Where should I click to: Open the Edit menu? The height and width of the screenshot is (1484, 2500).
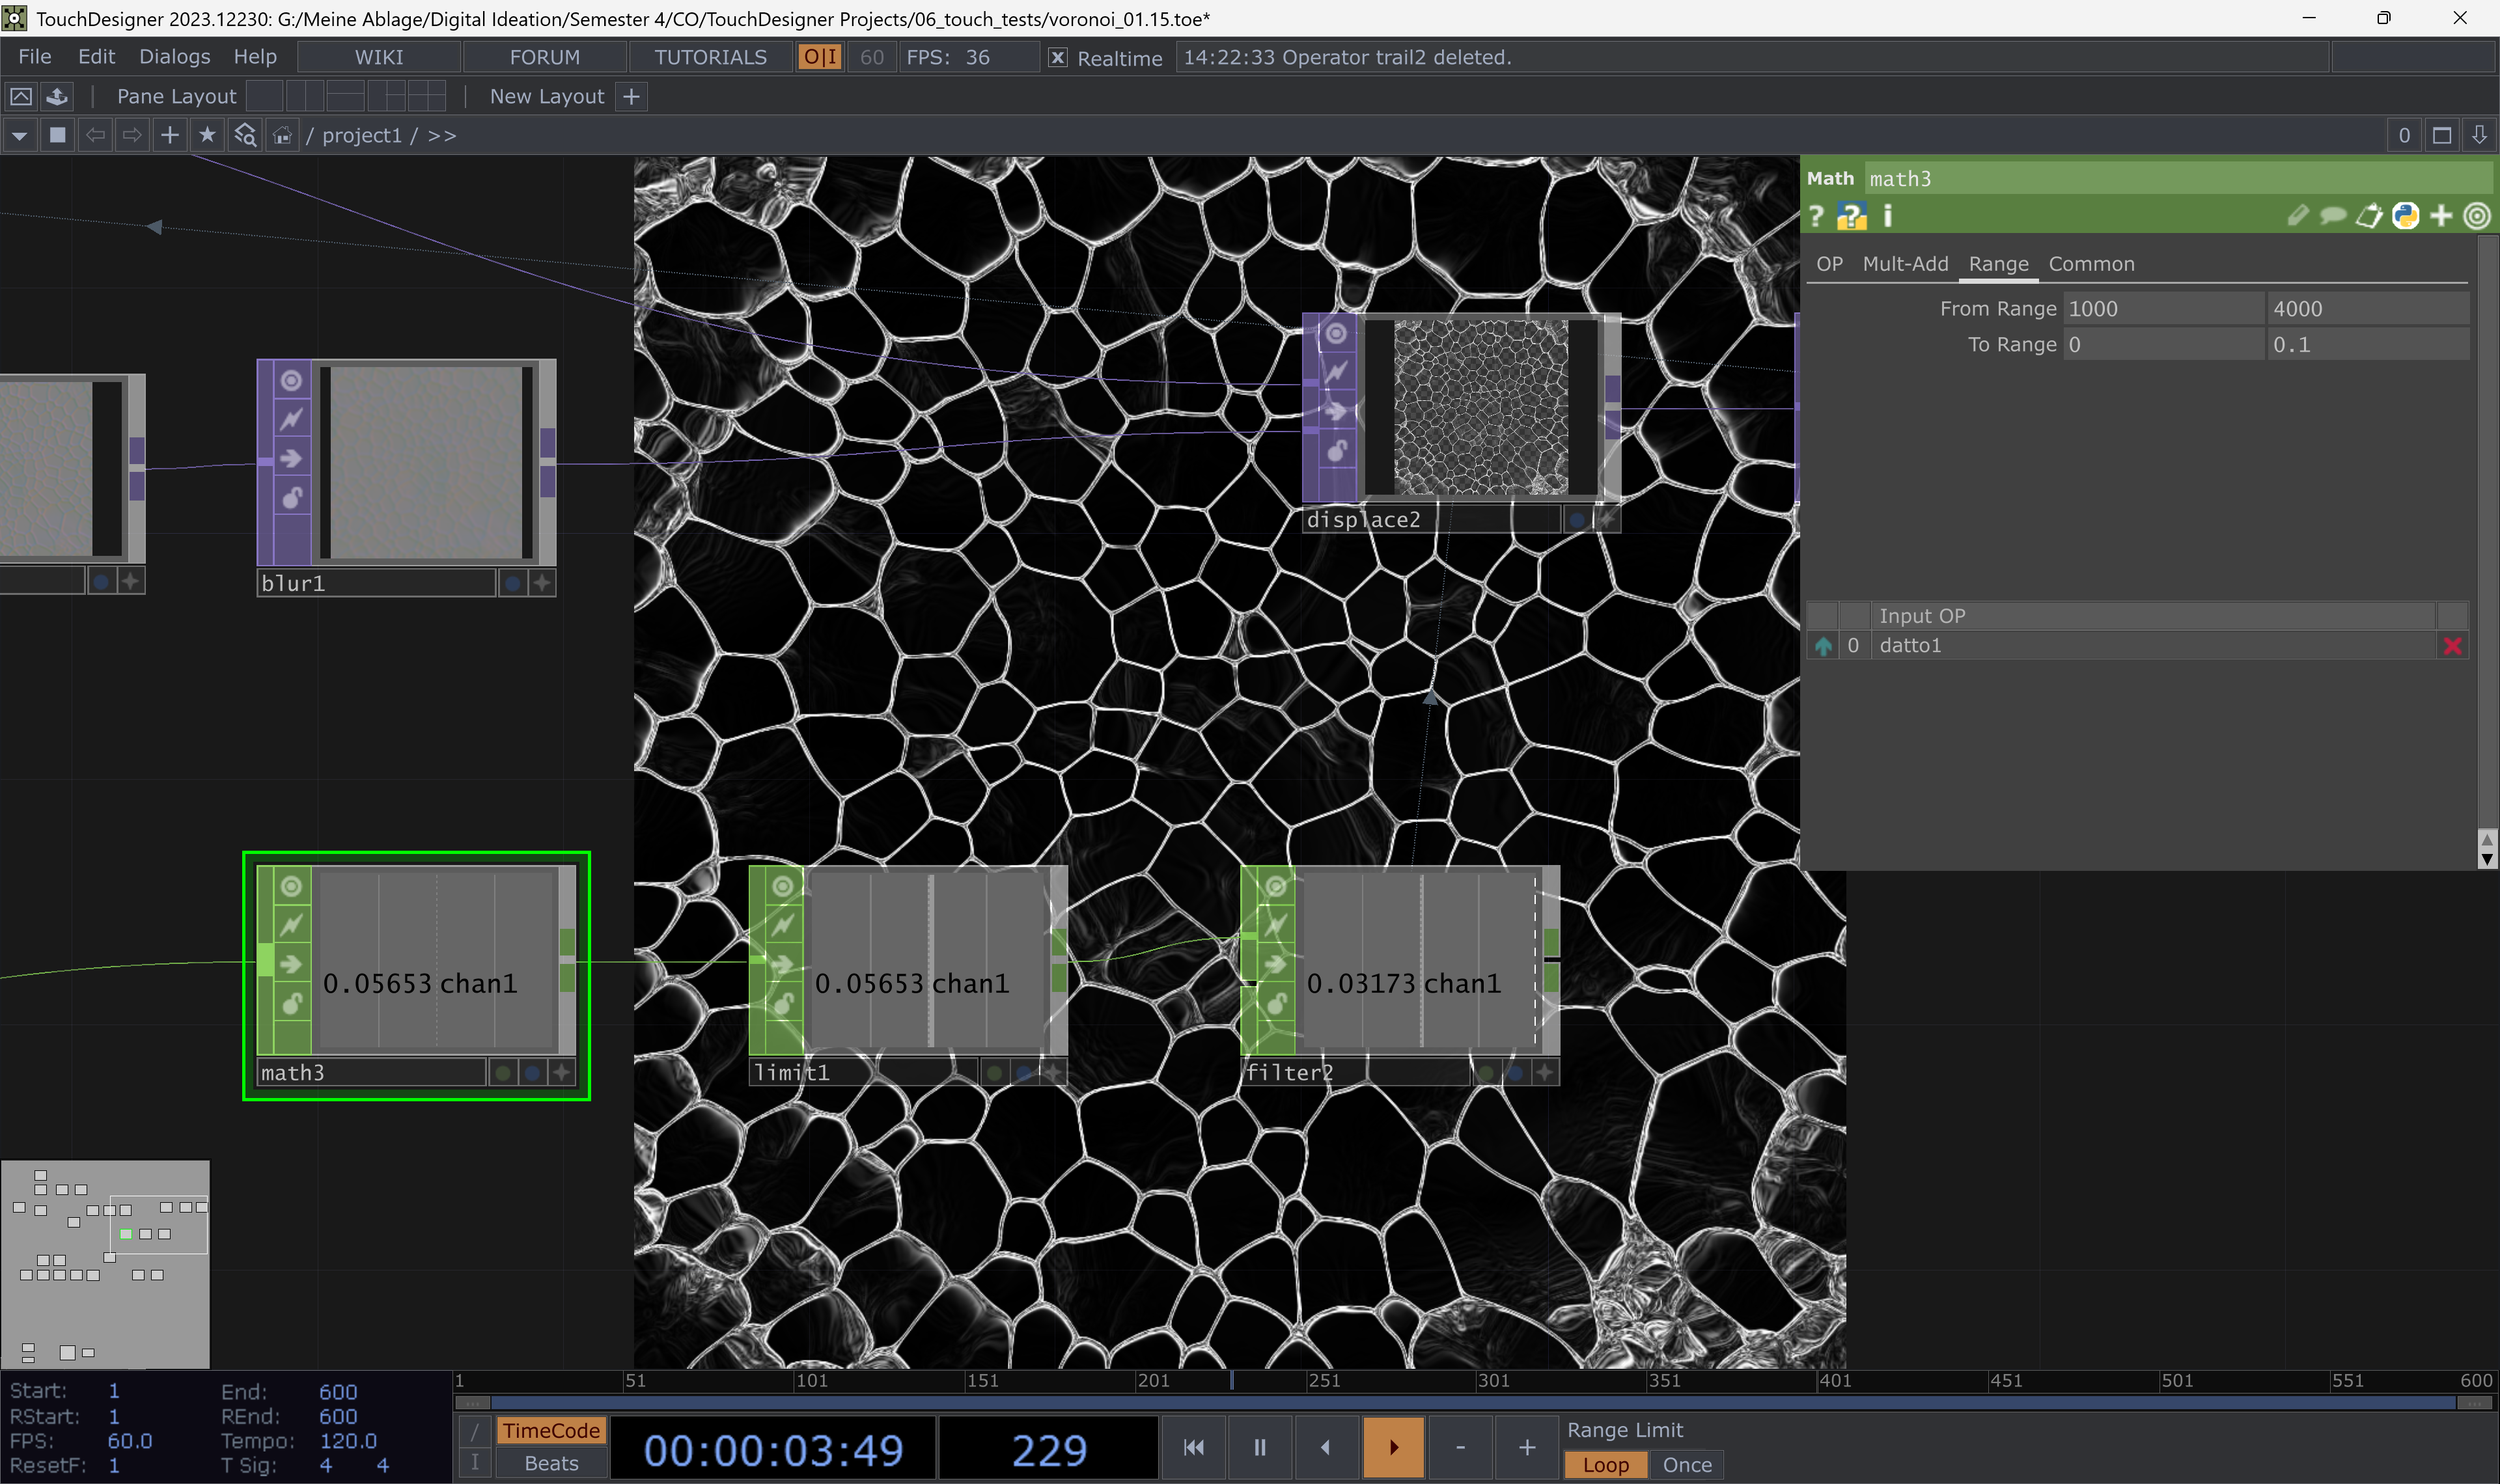96,57
